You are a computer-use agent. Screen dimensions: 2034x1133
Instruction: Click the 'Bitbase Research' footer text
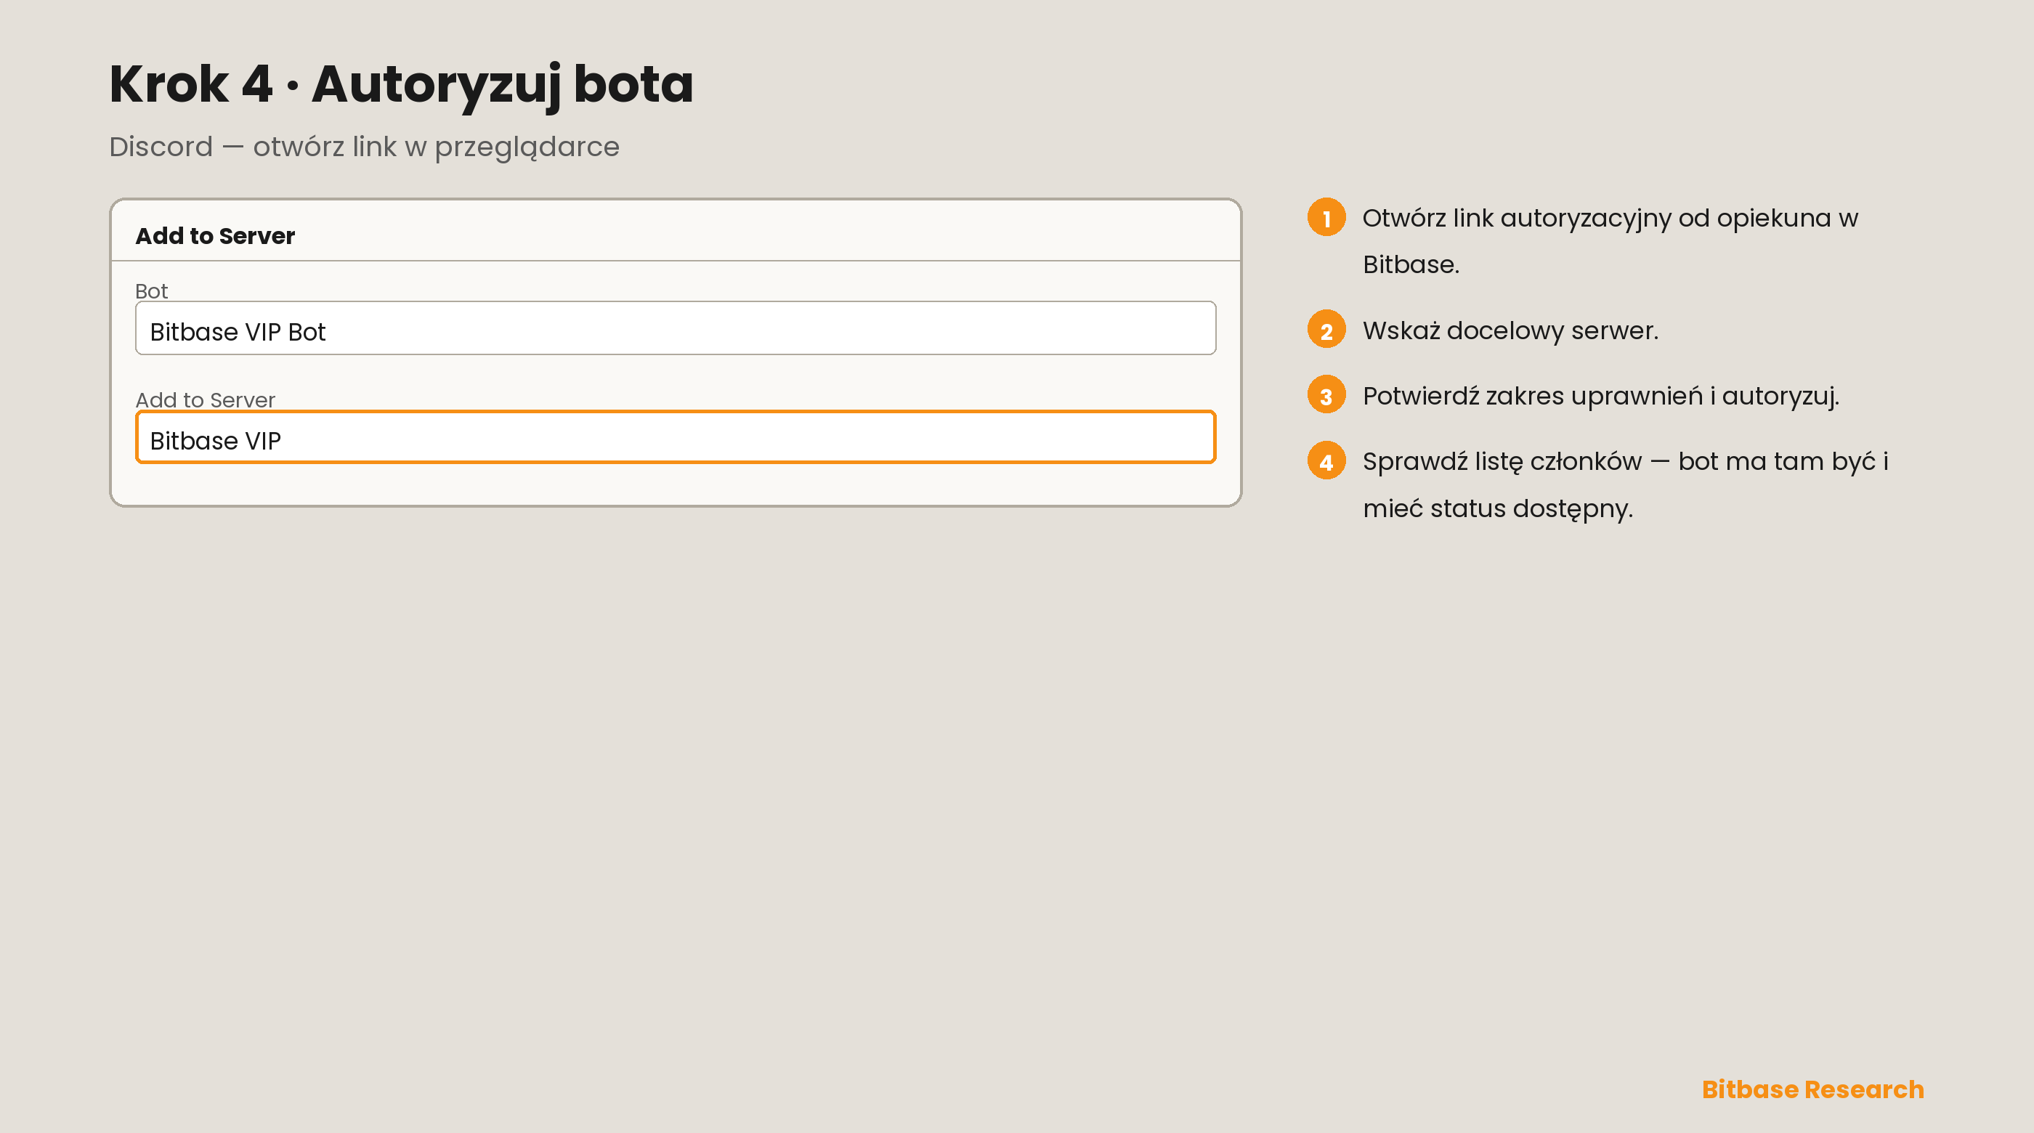pos(1813,1089)
